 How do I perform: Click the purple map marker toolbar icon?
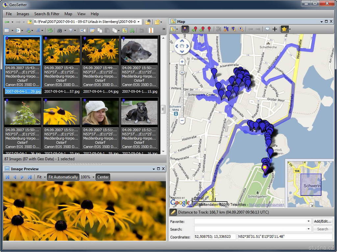tap(185, 29)
